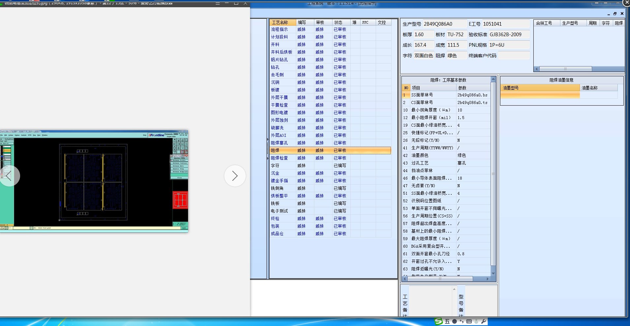The width and height of the screenshot is (630, 326).
Task: Click the 编写 column header
Action: click(305, 22)
